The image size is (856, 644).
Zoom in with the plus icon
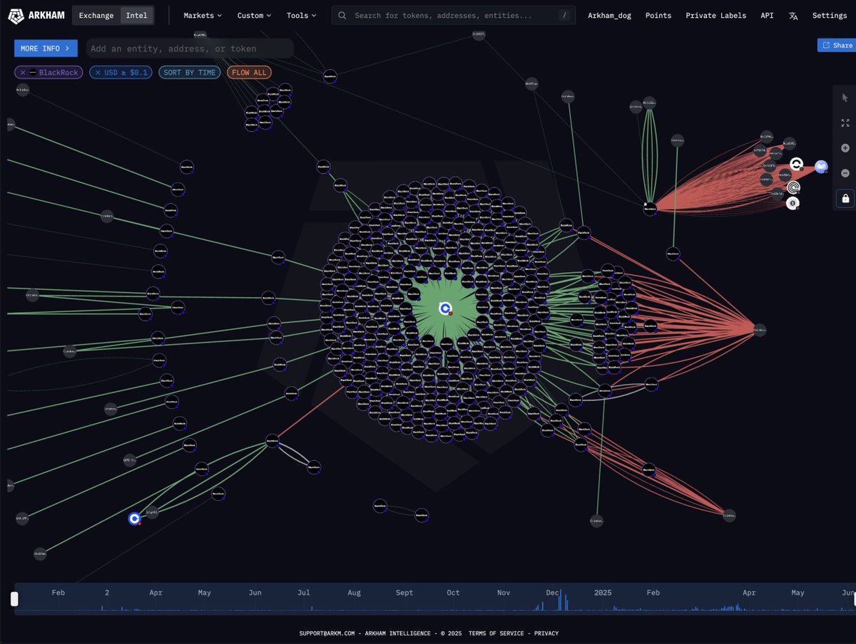845,148
